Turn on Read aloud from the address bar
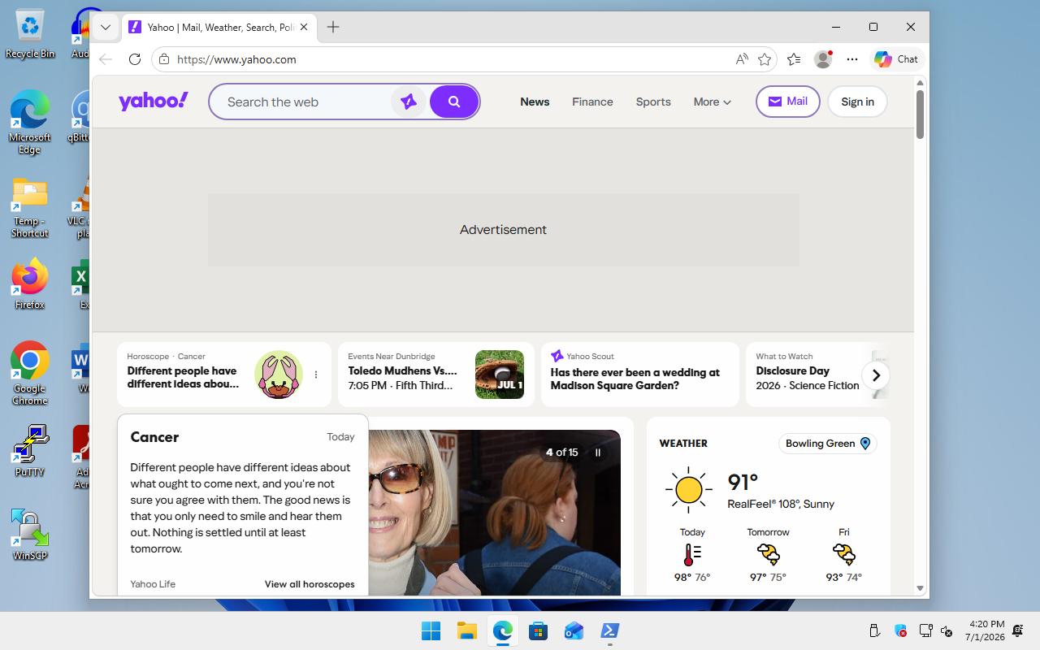Image resolution: width=1040 pixels, height=650 pixels. point(741,59)
